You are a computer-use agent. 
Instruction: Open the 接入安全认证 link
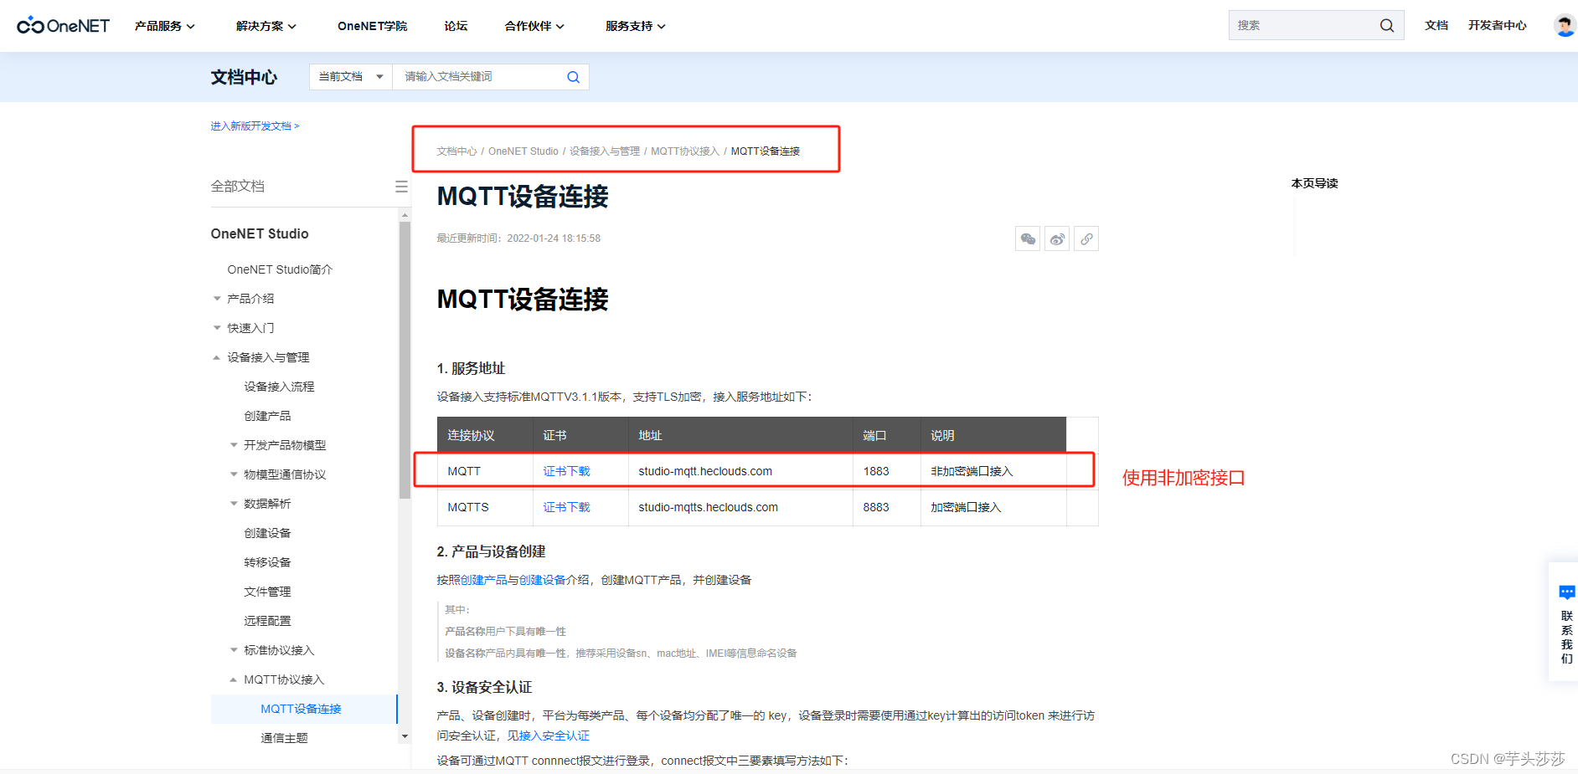pyautogui.click(x=554, y=736)
